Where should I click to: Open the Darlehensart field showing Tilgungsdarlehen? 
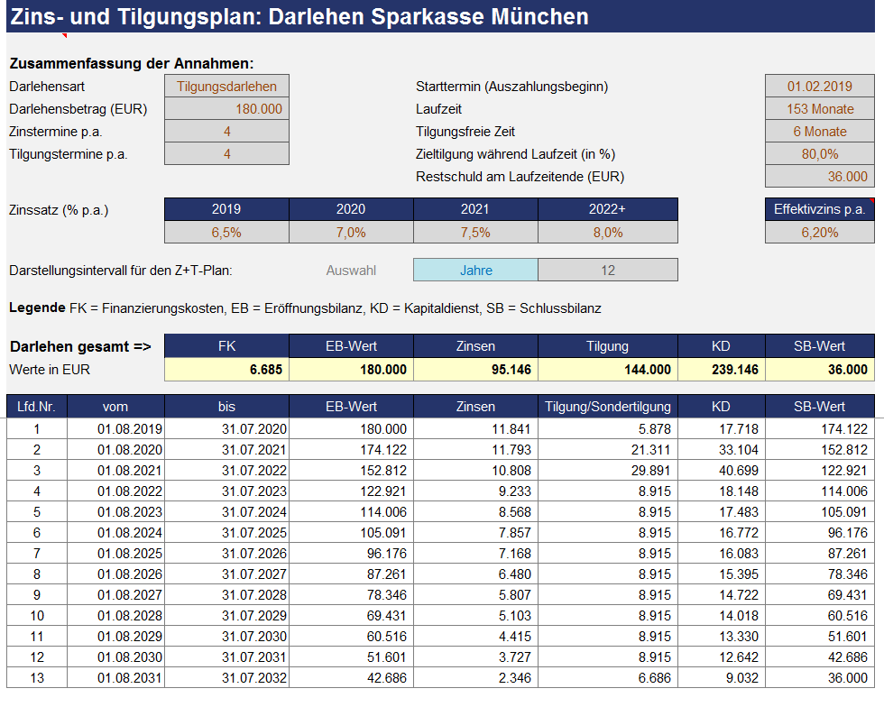227,87
